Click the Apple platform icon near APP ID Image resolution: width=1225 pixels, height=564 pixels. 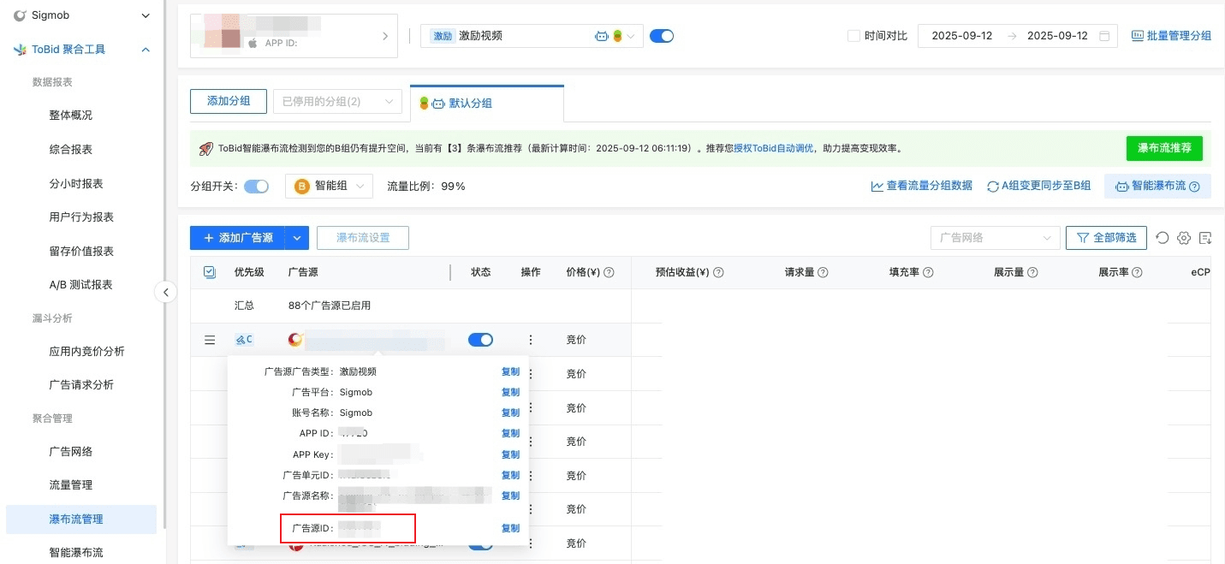point(253,42)
